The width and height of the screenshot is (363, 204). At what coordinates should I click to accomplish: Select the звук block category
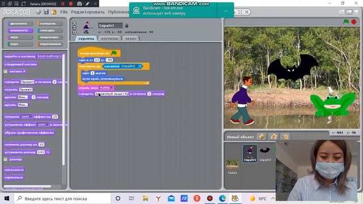[x=20, y=37]
